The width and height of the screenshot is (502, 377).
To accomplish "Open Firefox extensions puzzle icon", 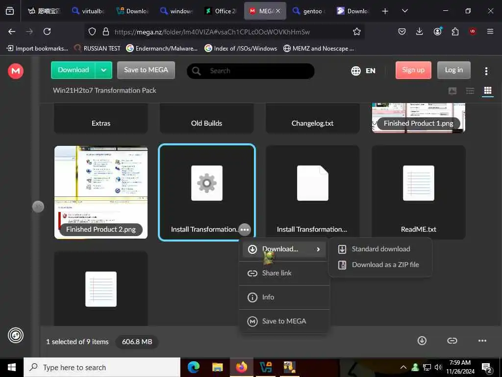I will point(455,31).
